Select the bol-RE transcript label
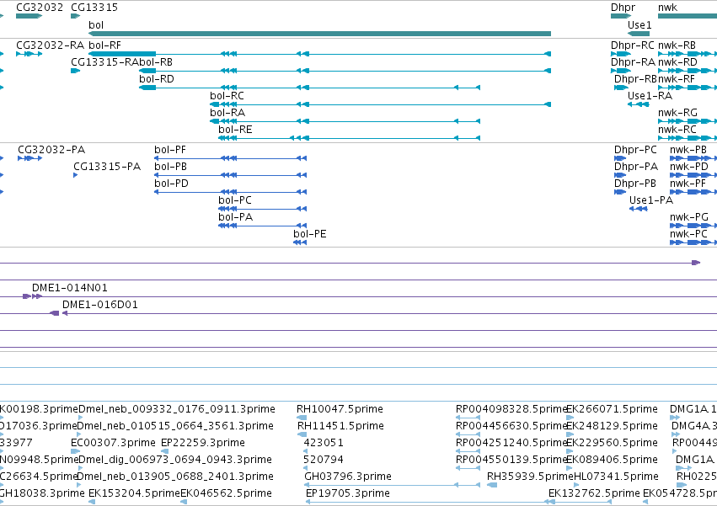The width and height of the screenshot is (717, 506). tap(235, 130)
